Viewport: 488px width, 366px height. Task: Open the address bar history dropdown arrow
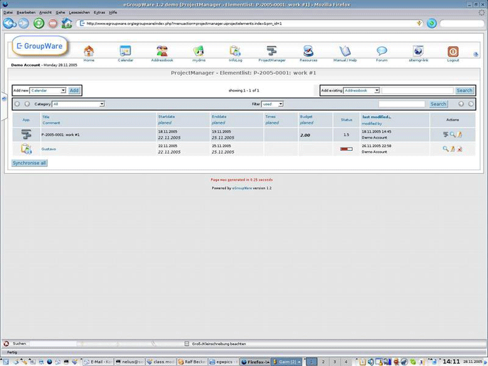[x=419, y=23]
